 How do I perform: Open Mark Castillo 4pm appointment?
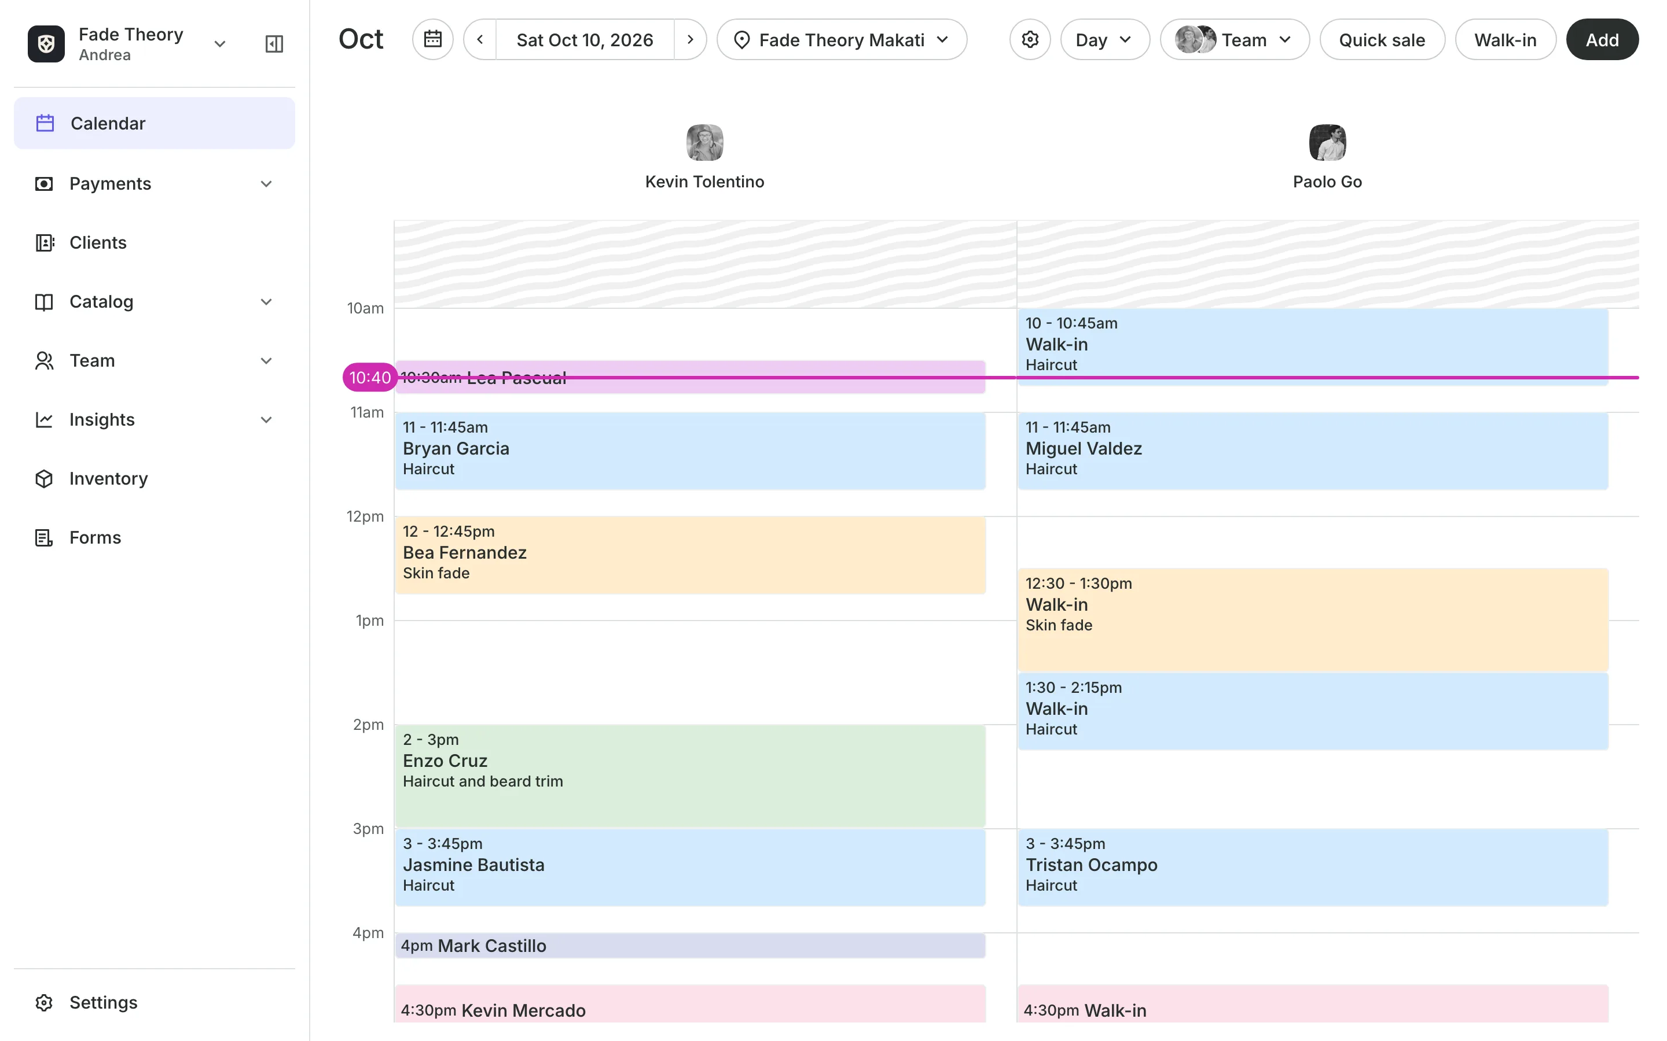(690, 946)
